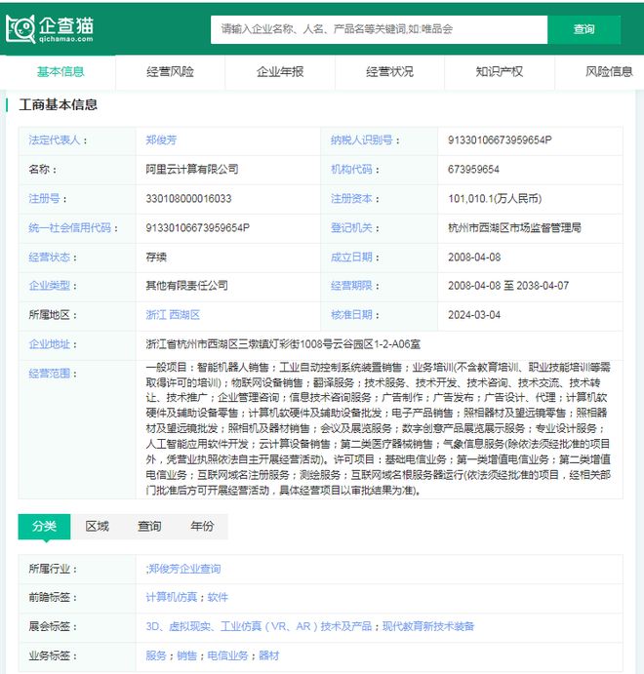
Task: Click the 经营范围 label link
Action: (x=49, y=374)
